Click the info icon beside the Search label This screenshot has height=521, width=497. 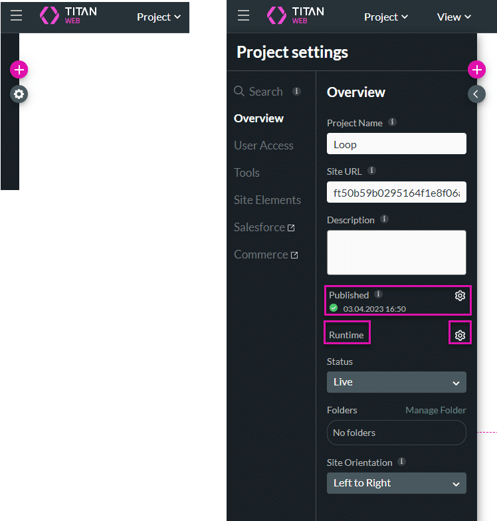296,91
